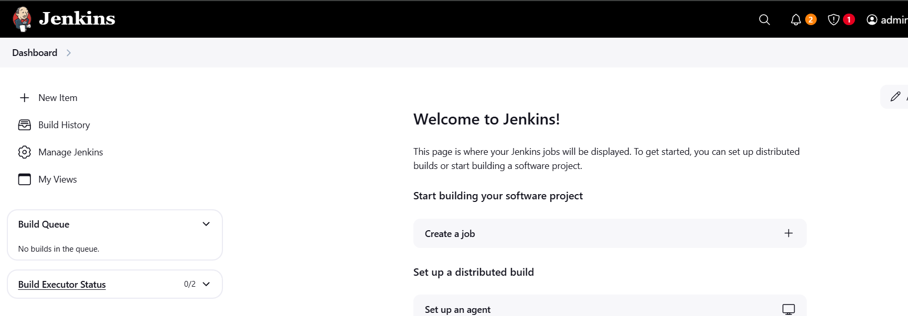Viewport: 908px width, 316px height.
Task: Open Jenkins home via title text
Action: pyautogui.click(x=77, y=19)
